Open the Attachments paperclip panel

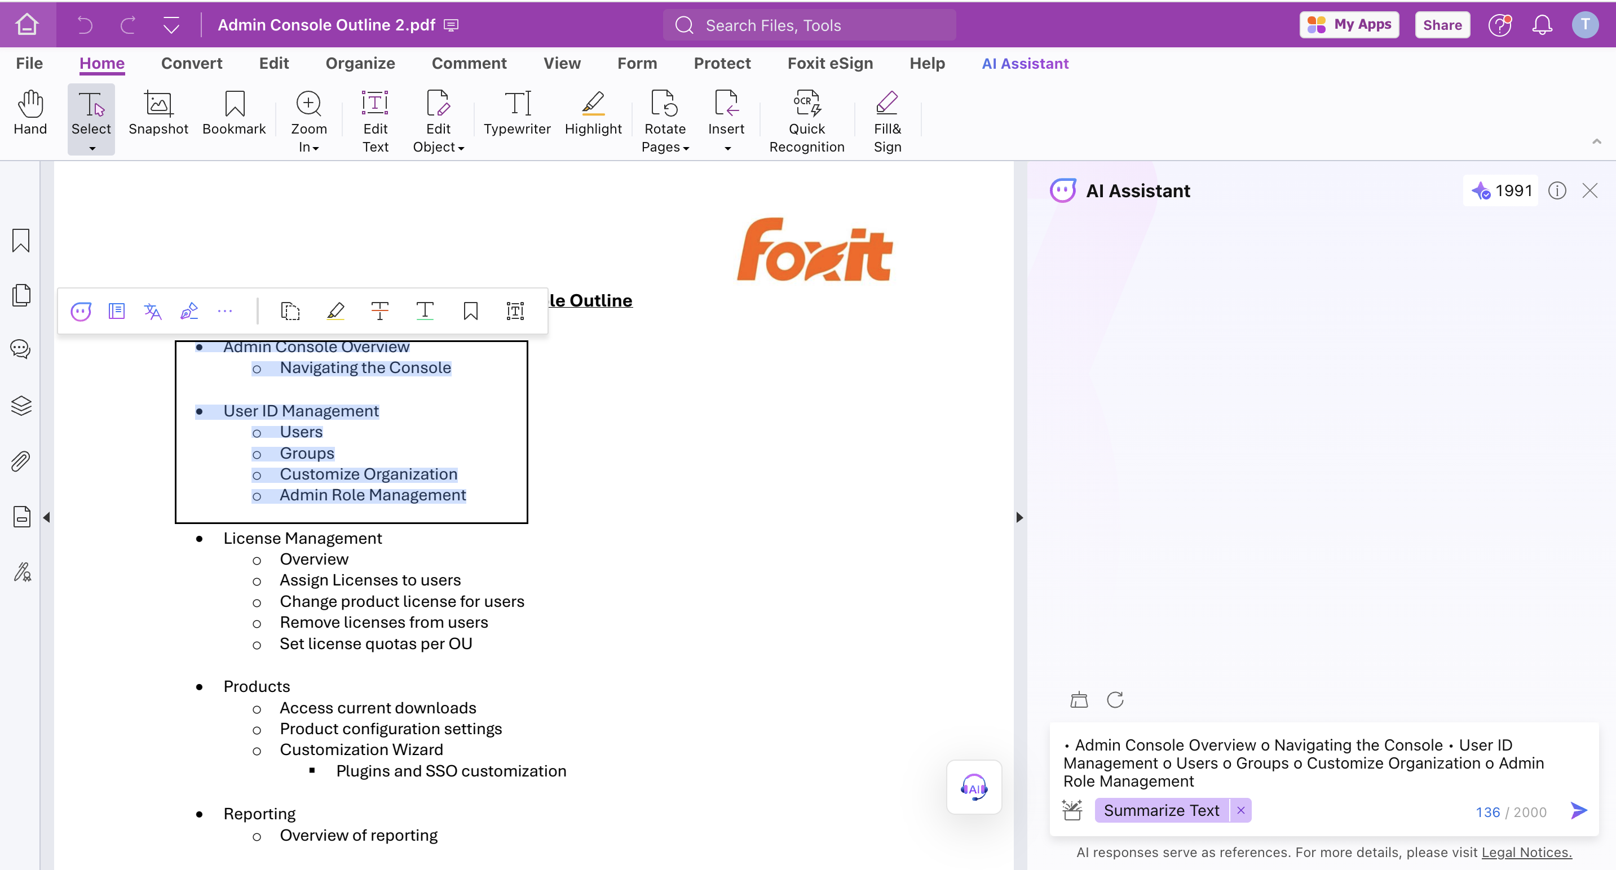[x=21, y=461]
